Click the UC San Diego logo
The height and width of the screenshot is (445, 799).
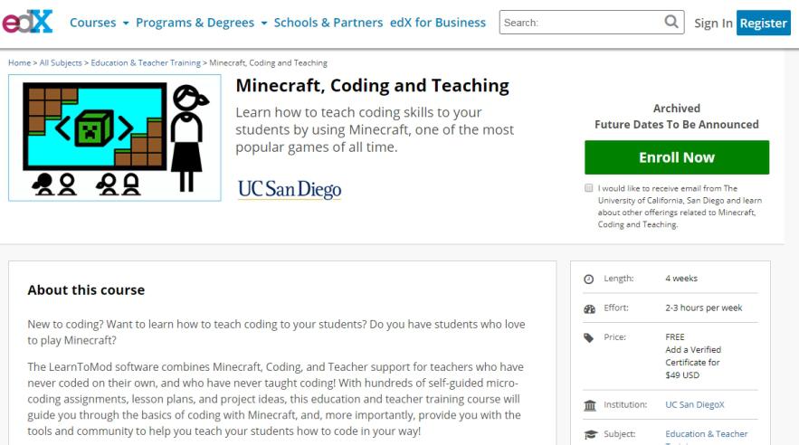point(289,188)
